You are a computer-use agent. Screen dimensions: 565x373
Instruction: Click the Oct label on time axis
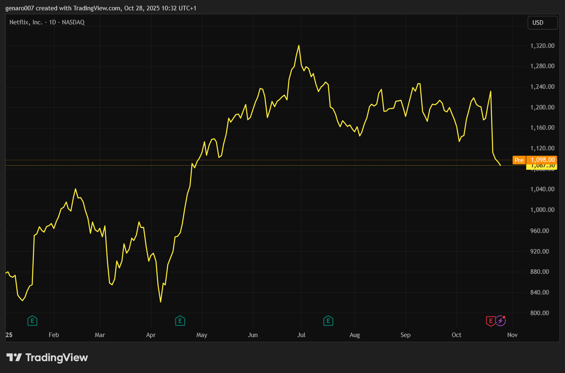[x=456, y=335]
